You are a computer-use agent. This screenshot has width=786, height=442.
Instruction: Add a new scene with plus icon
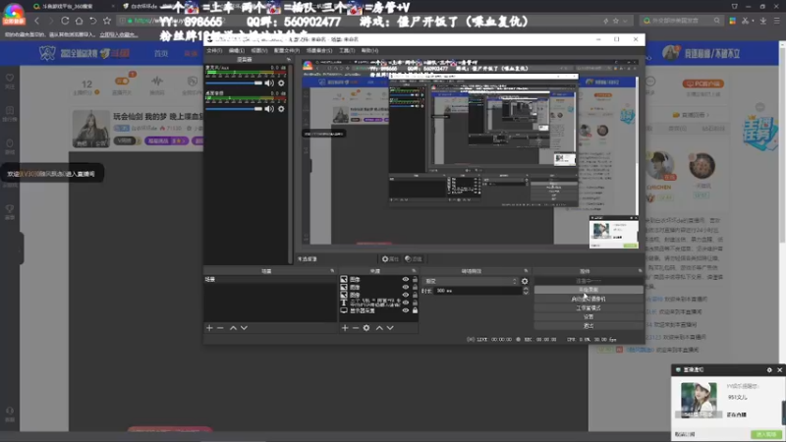pyautogui.click(x=209, y=328)
